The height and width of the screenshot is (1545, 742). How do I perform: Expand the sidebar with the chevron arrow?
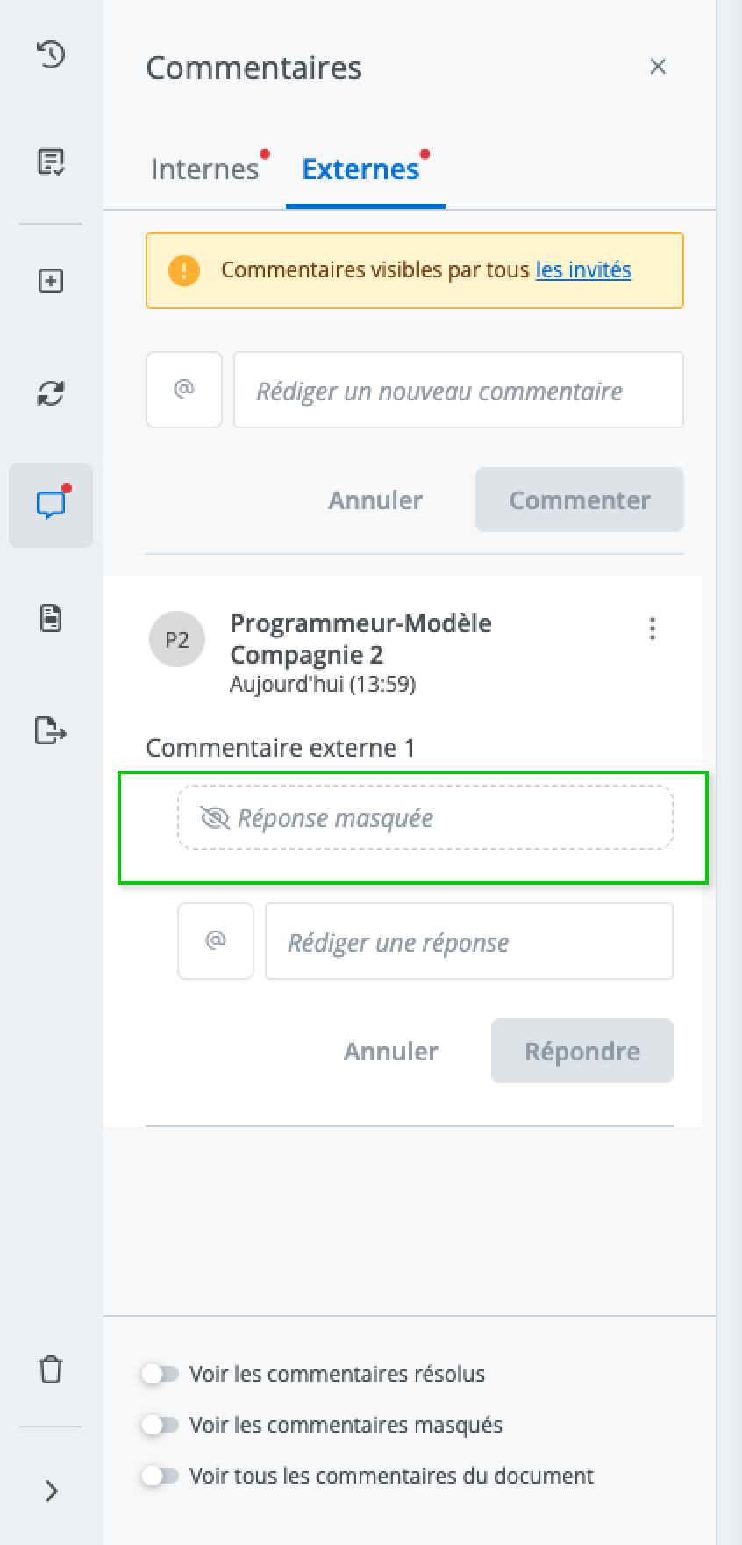pos(51,1491)
